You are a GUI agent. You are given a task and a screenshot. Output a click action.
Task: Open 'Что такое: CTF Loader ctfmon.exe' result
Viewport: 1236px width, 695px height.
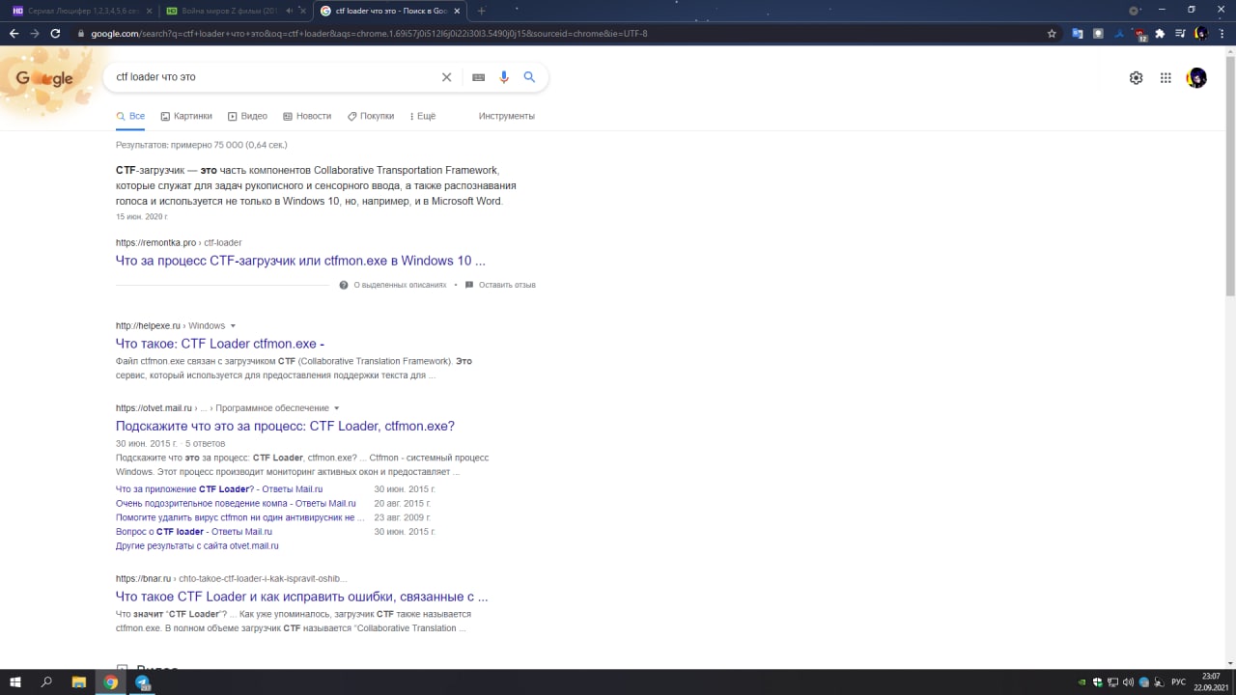tap(220, 344)
